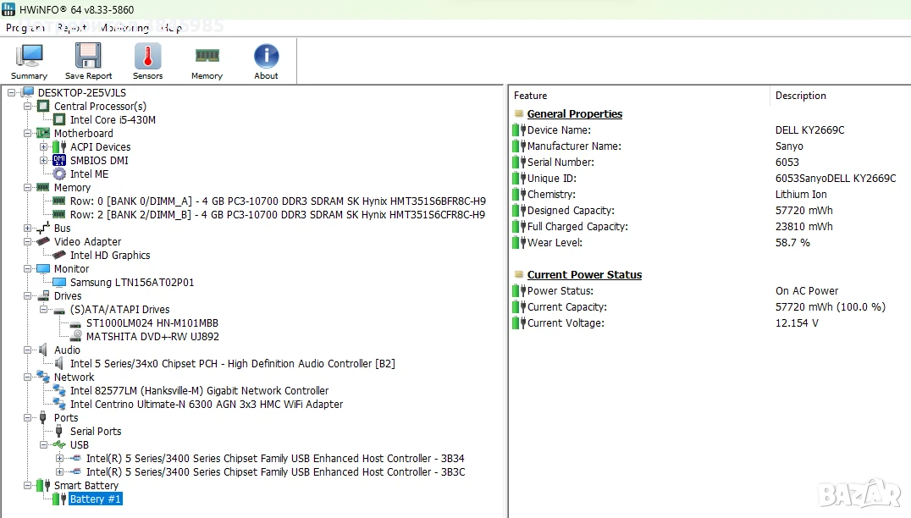This screenshot has height=518, width=911.
Task: Click the General Properties heading
Action: tap(575, 113)
